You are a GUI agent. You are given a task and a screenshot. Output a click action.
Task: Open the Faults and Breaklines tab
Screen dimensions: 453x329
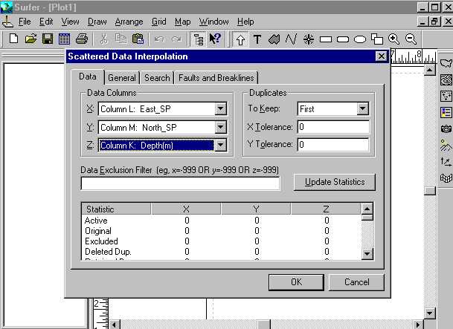(216, 78)
